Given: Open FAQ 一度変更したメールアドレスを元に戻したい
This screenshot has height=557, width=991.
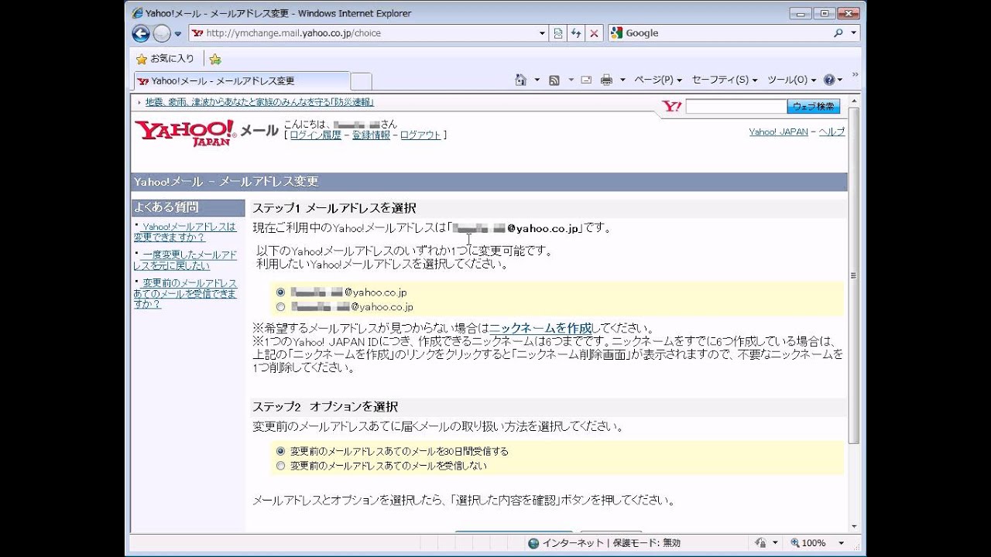Looking at the screenshot, I should 186,260.
